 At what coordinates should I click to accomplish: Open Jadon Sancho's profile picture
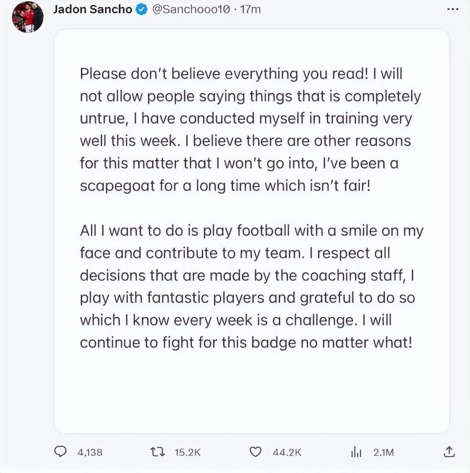(27, 17)
